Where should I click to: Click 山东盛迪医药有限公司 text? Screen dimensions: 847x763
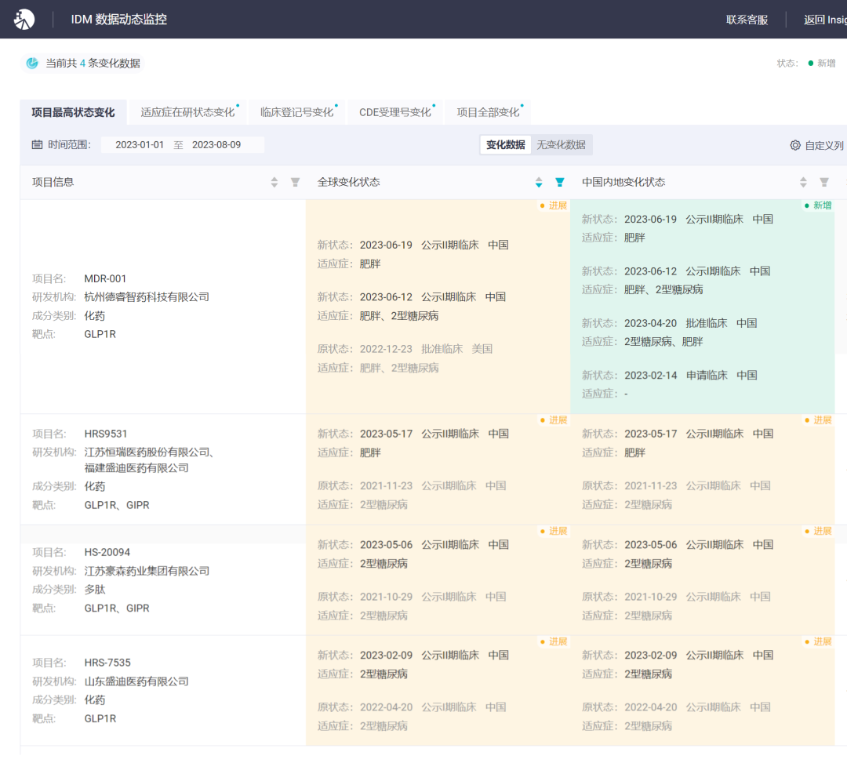(x=136, y=681)
